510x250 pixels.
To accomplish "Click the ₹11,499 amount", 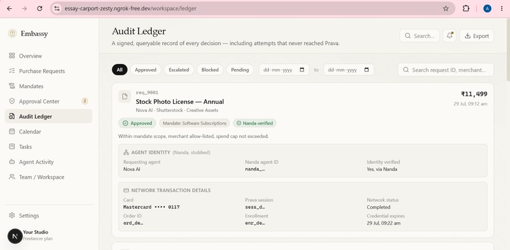I will [474, 94].
